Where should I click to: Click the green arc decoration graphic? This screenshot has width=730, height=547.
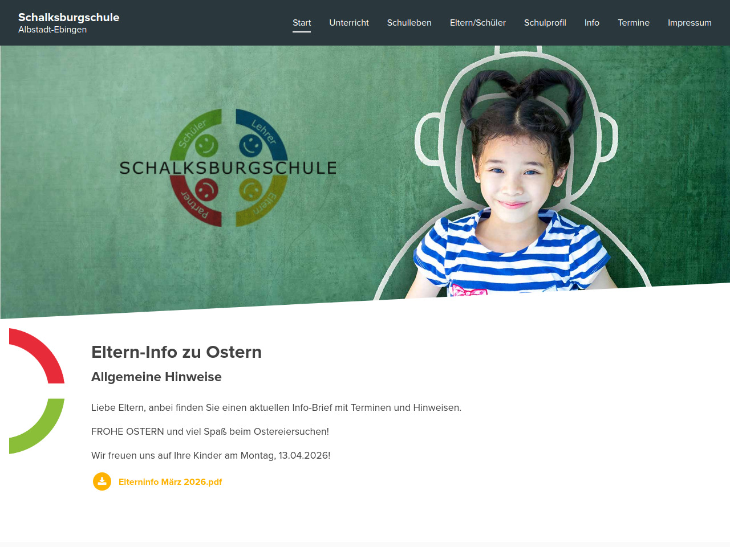[36, 426]
